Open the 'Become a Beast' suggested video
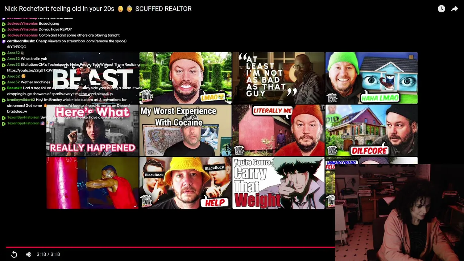This screenshot has height=261, width=464. tap(92, 78)
